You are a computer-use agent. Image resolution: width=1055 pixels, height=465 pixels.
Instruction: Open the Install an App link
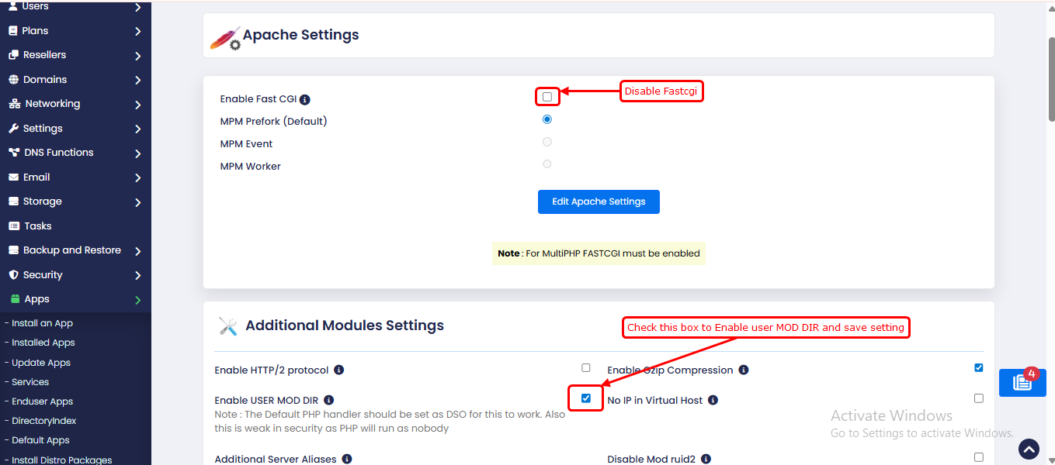[43, 323]
